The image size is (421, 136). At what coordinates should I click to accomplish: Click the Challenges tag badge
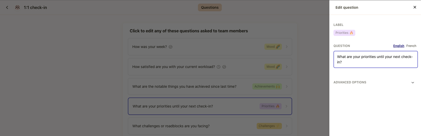[x=269, y=126]
